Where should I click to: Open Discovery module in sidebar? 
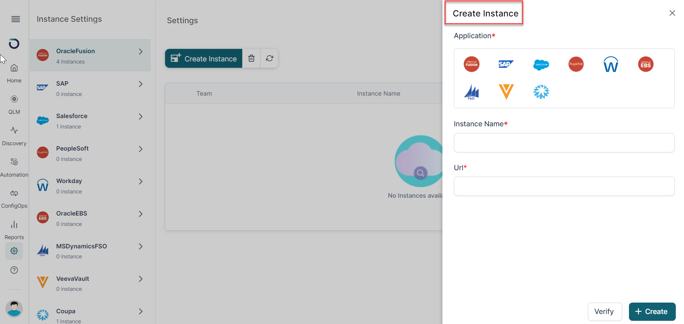[x=14, y=136]
